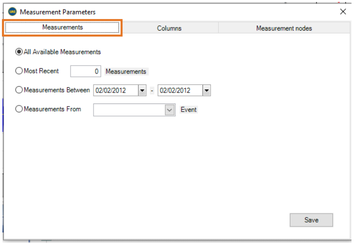Open the Columns tab
The width and height of the screenshot is (354, 244).
pos(169,28)
